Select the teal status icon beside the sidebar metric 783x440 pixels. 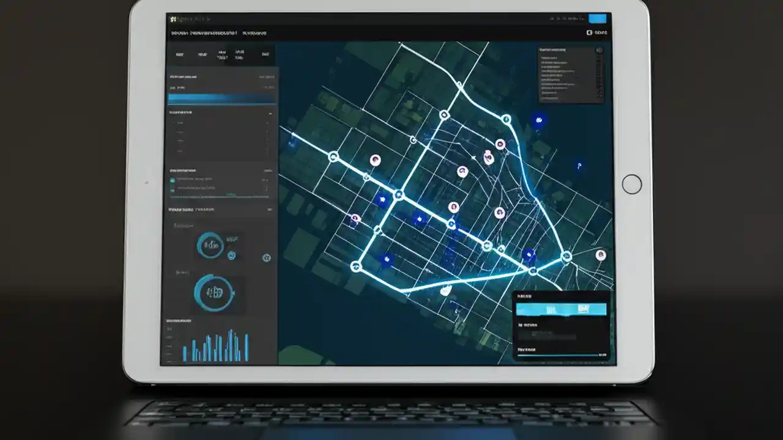[173, 179]
